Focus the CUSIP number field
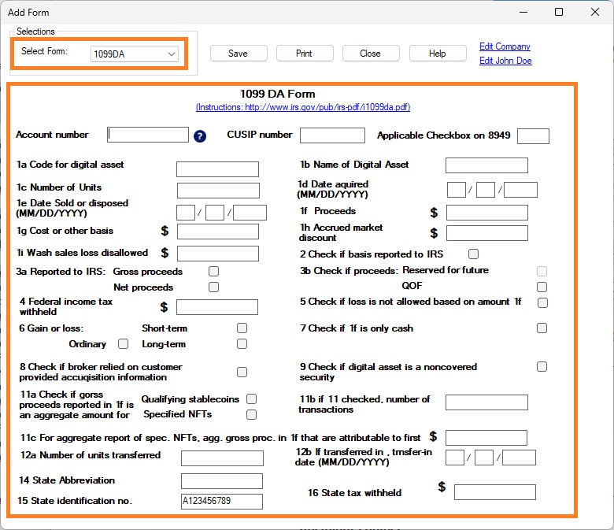 pos(332,135)
